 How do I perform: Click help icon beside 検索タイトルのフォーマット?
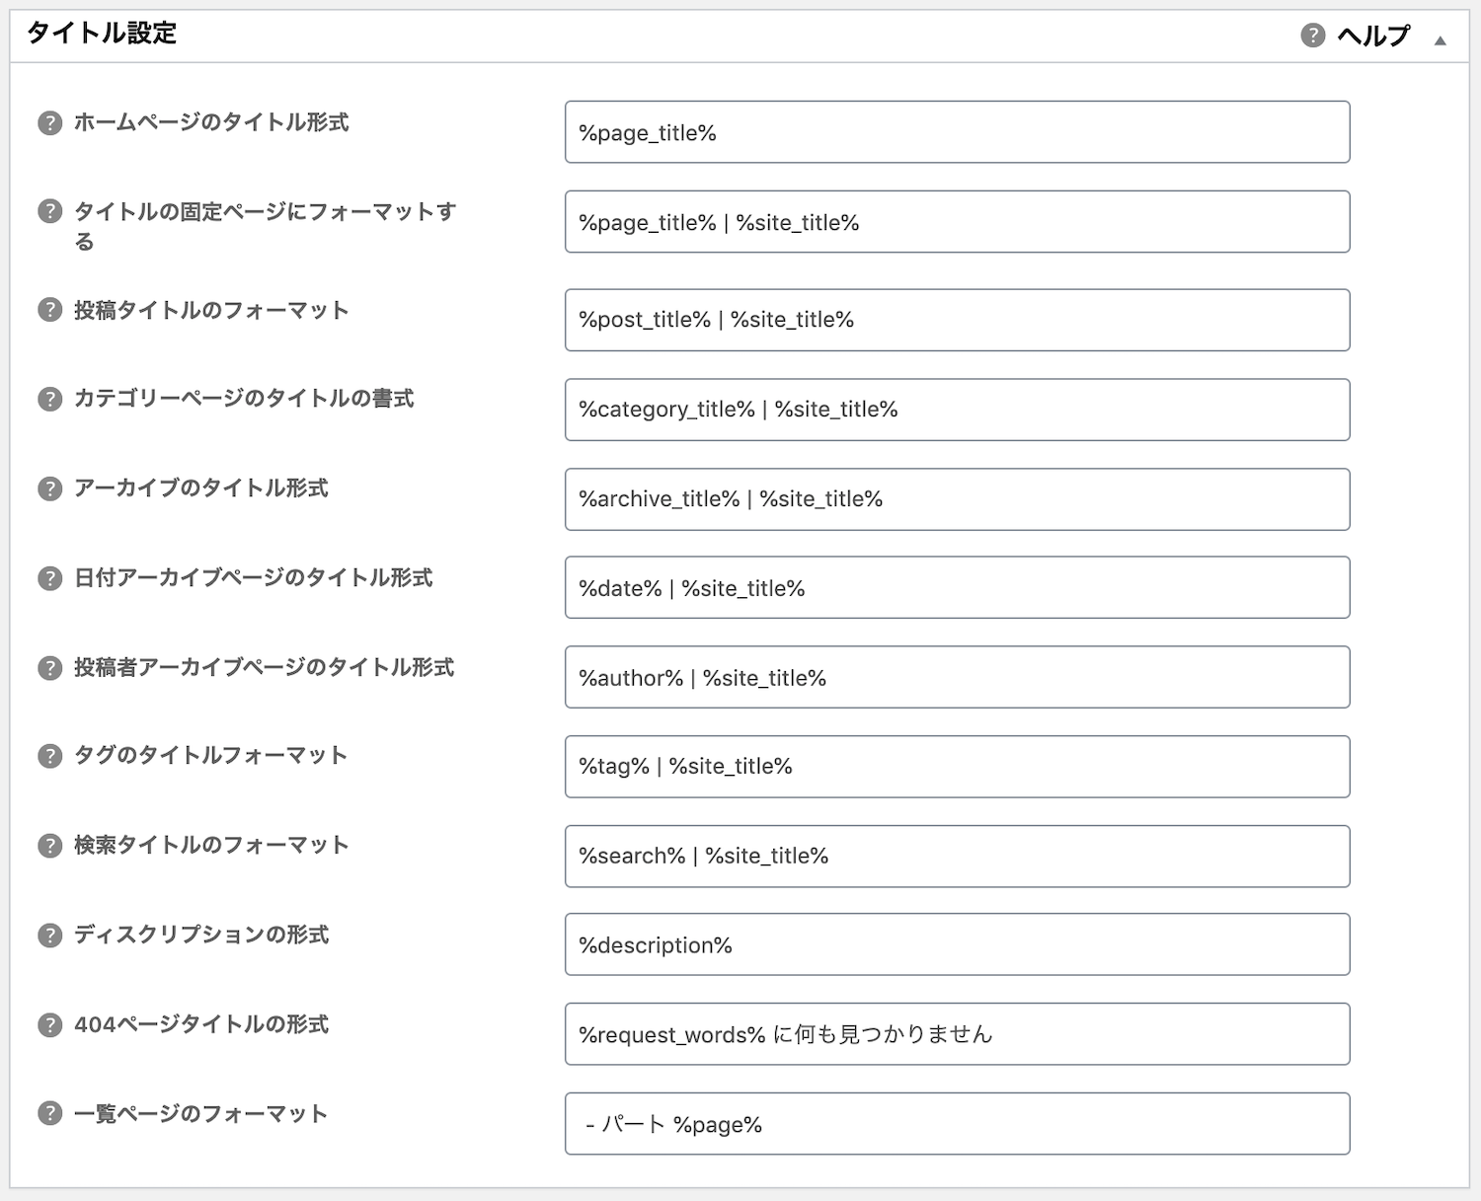[x=49, y=846]
